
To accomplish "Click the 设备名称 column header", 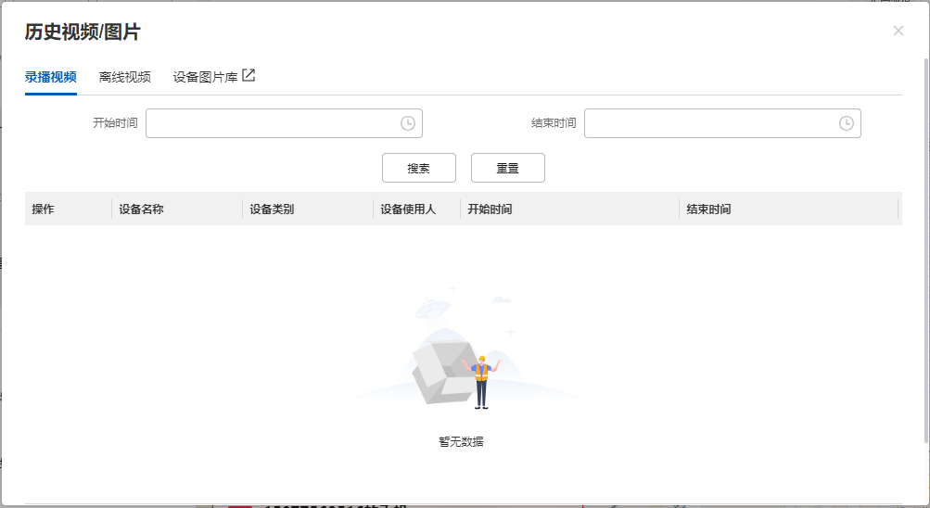I will click(177, 209).
